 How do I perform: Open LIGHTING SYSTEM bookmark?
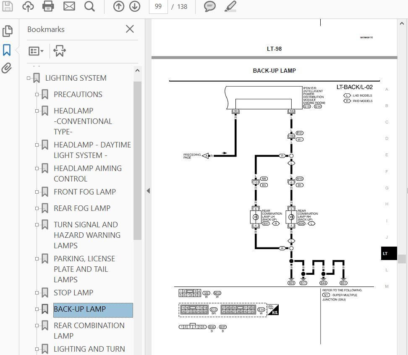[76, 78]
